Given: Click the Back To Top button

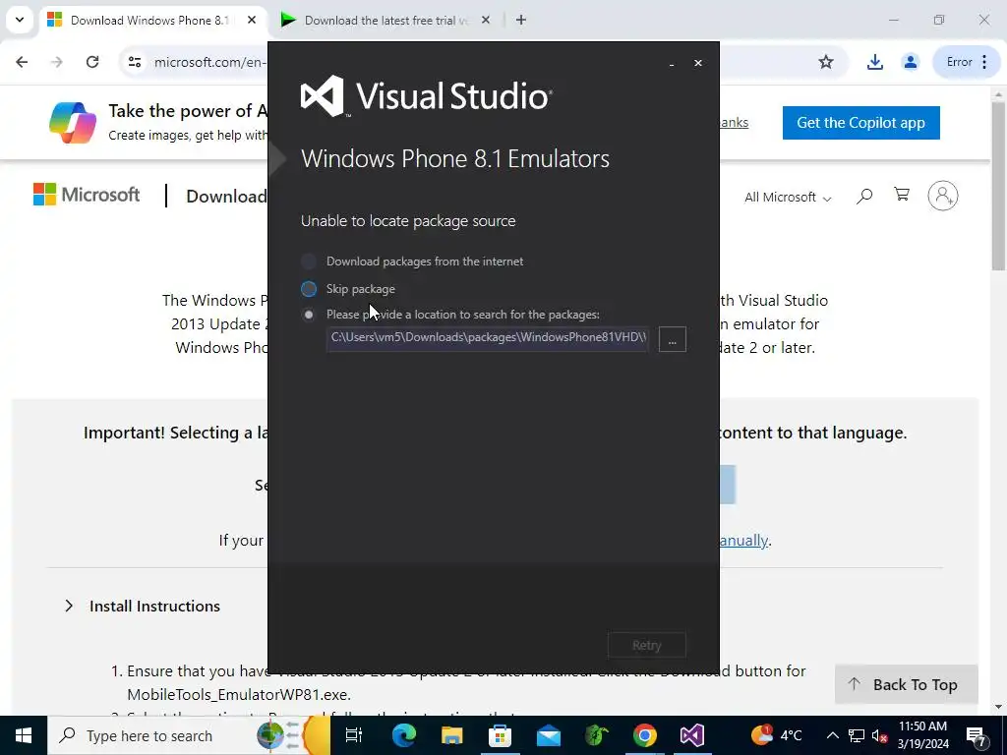Looking at the screenshot, I should click(906, 684).
